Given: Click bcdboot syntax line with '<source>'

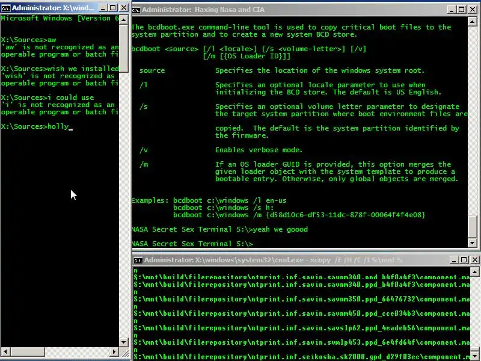Looking at the screenshot, I should [x=249, y=49].
